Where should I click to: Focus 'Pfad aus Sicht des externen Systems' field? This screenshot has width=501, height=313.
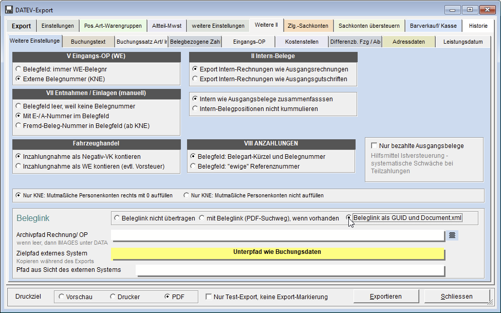coord(290,270)
